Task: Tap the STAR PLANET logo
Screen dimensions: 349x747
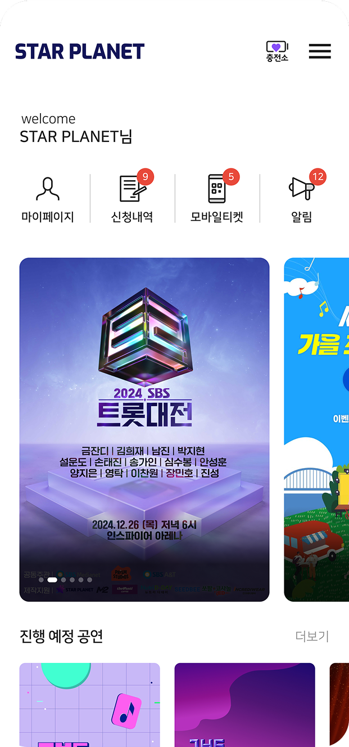Action: [80, 51]
